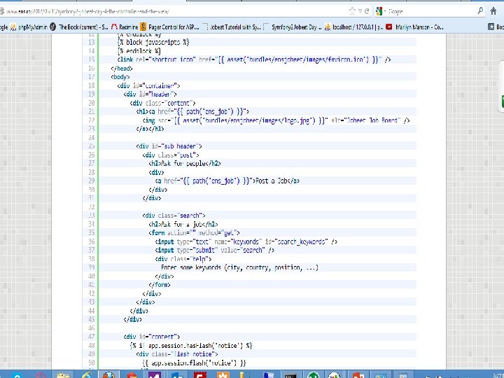Click the input type="submit" line
The image size is (504, 378).
point(215,250)
